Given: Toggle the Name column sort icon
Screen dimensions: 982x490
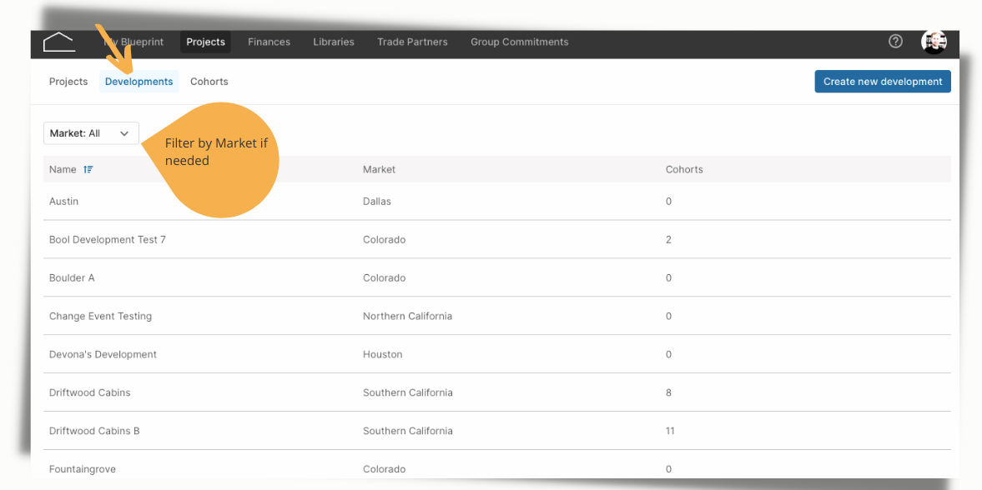Looking at the screenshot, I should [88, 170].
